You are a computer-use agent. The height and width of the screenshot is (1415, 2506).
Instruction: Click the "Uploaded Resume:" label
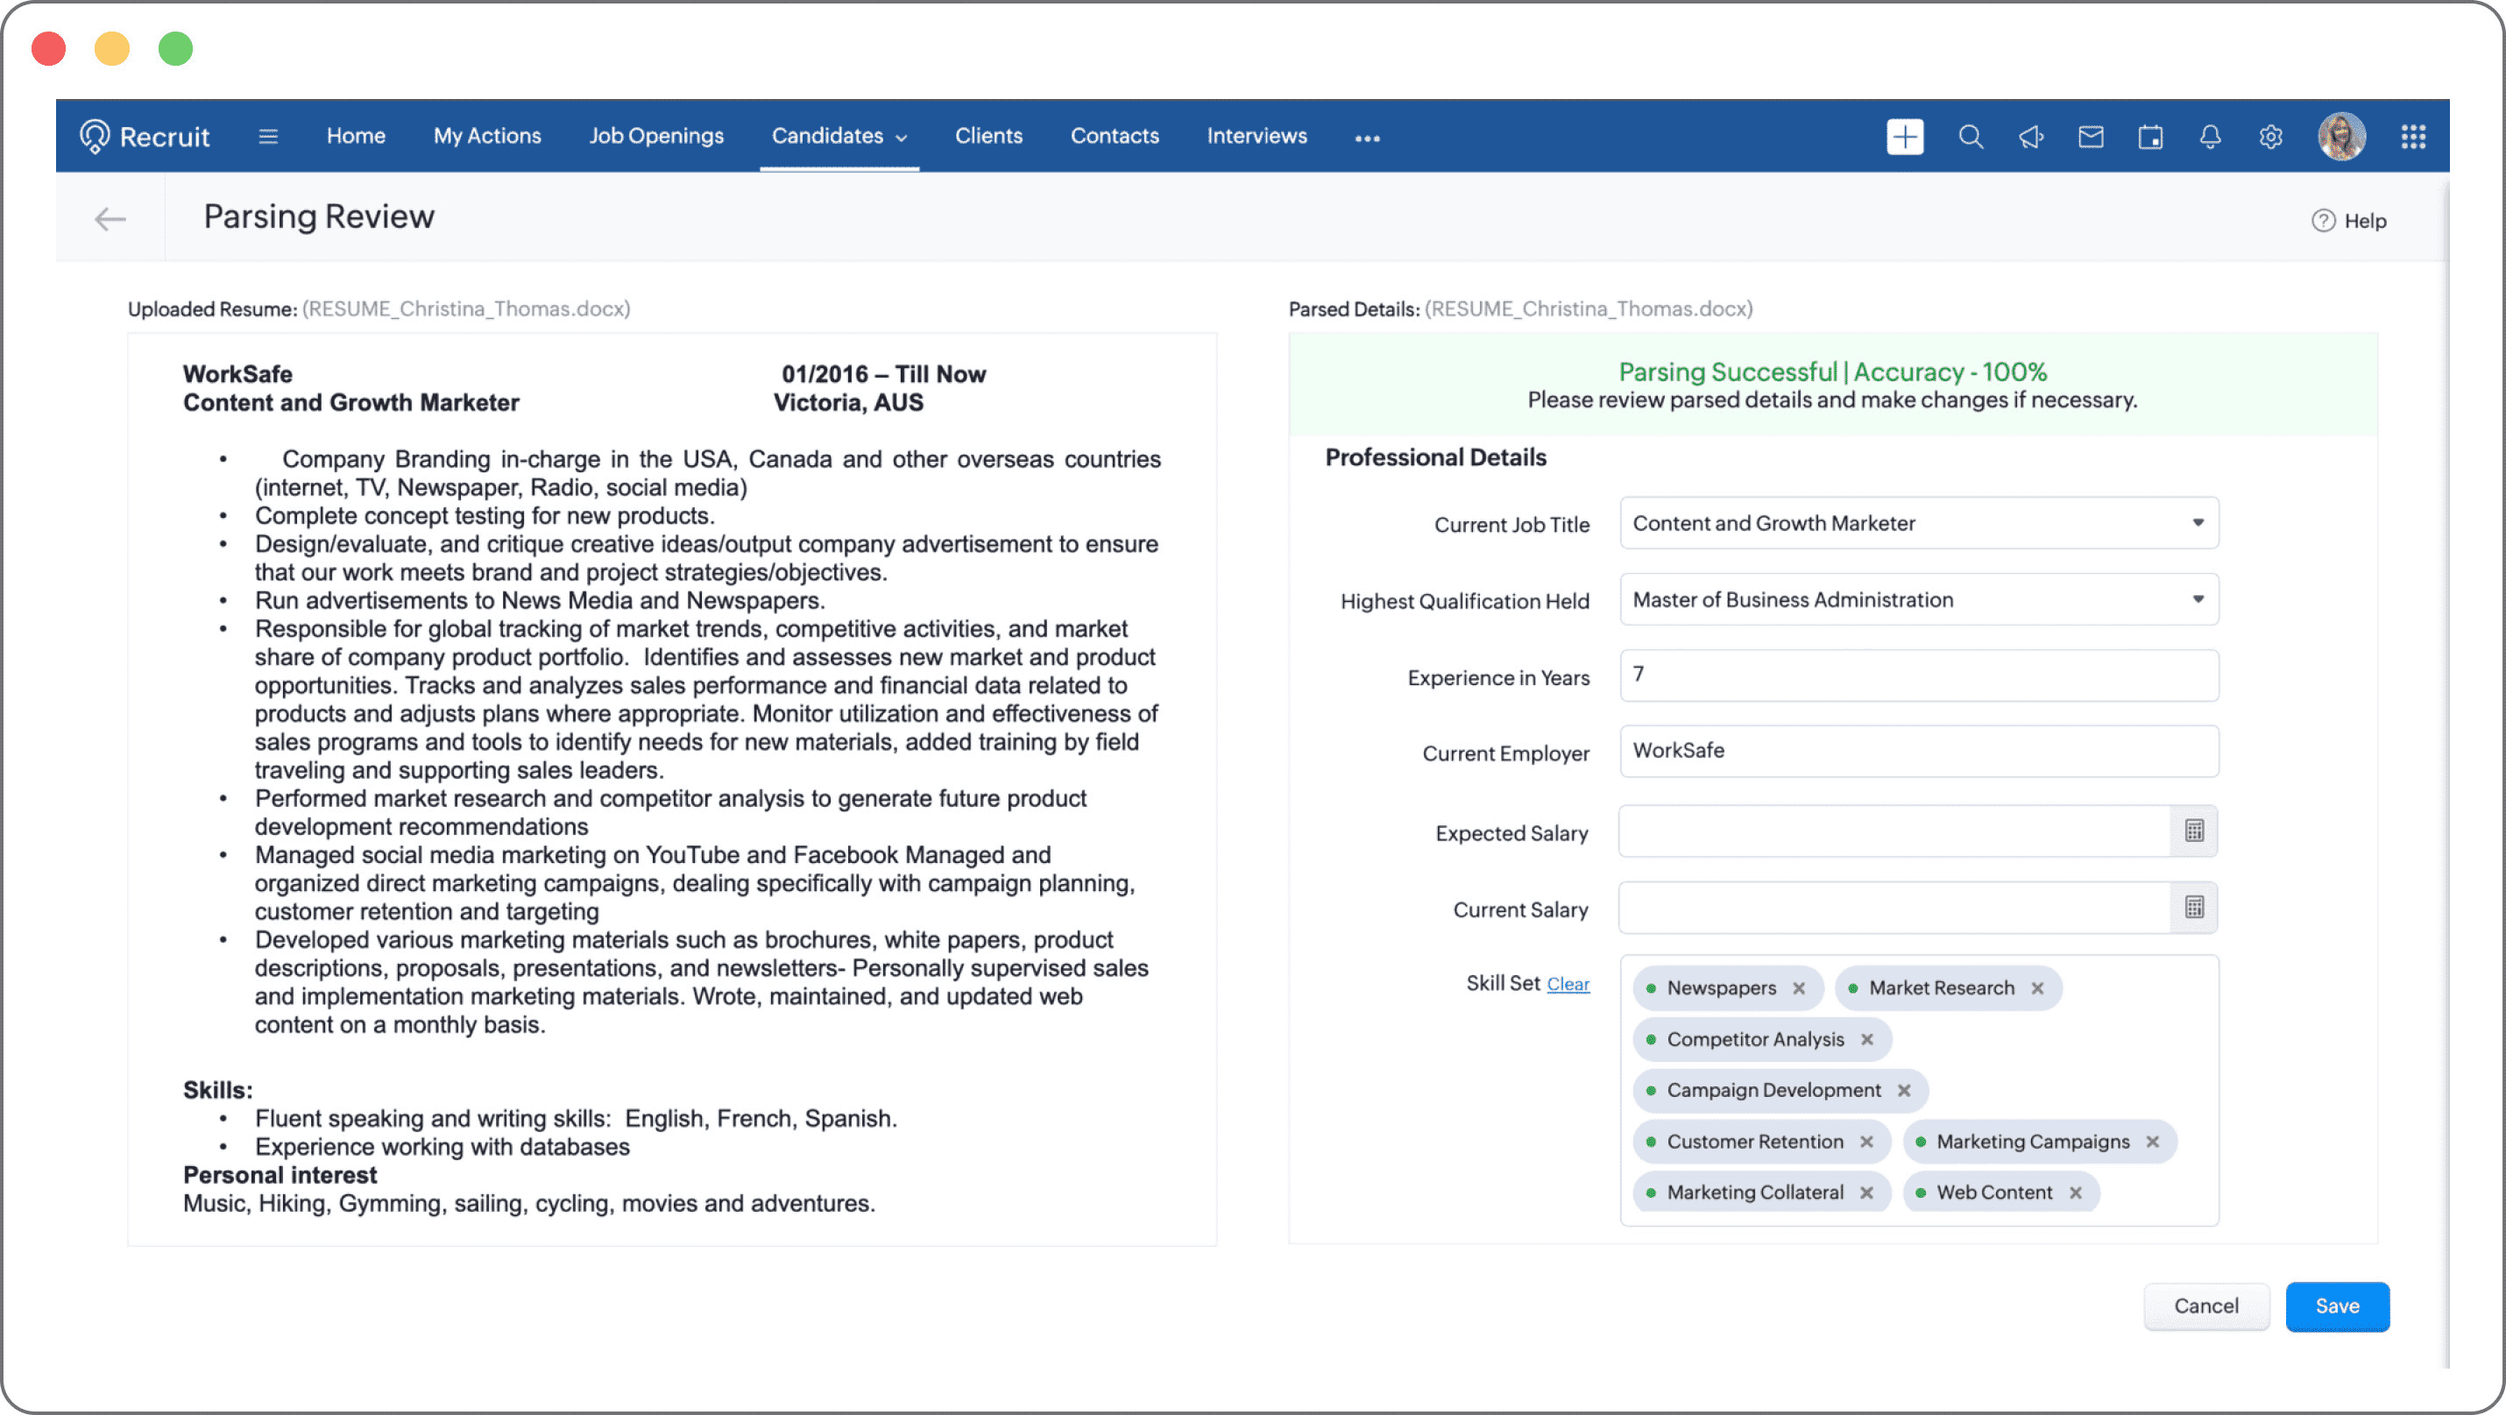click(211, 309)
